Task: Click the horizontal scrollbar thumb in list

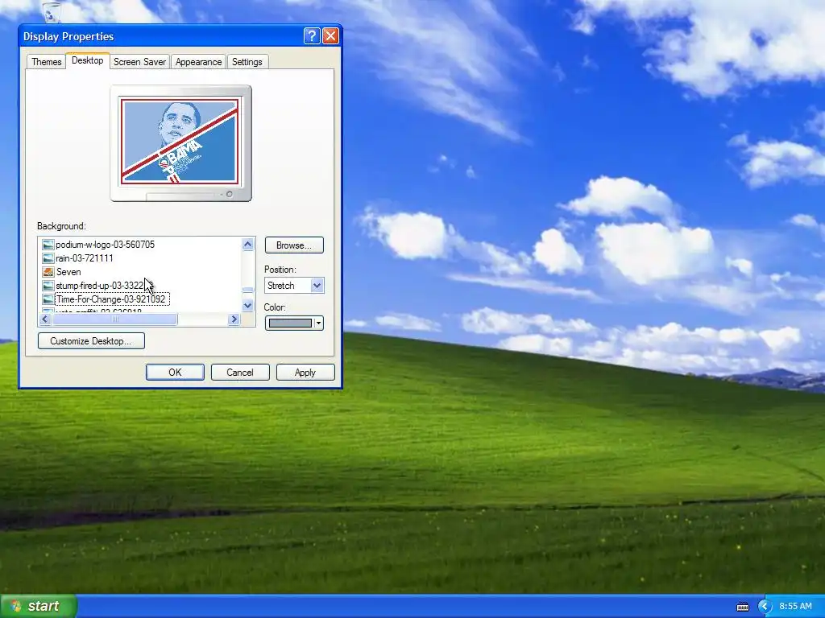Action: (x=114, y=319)
